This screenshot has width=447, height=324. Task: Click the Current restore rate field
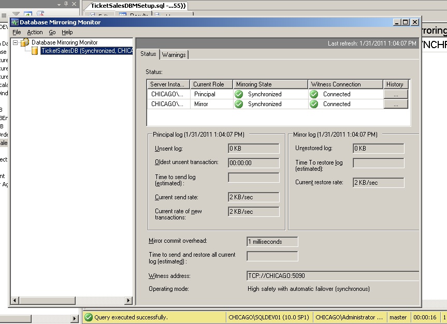tap(378, 183)
